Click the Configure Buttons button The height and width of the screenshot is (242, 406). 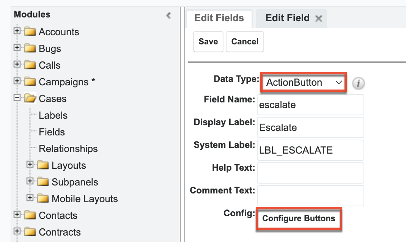pyautogui.click(x=298, y=218)
